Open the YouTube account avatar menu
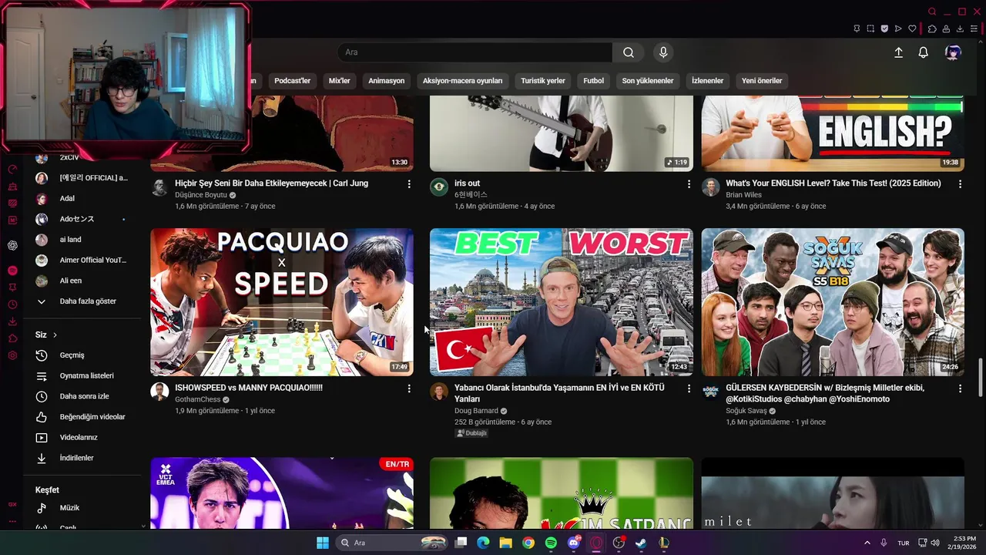 (953, 52)
